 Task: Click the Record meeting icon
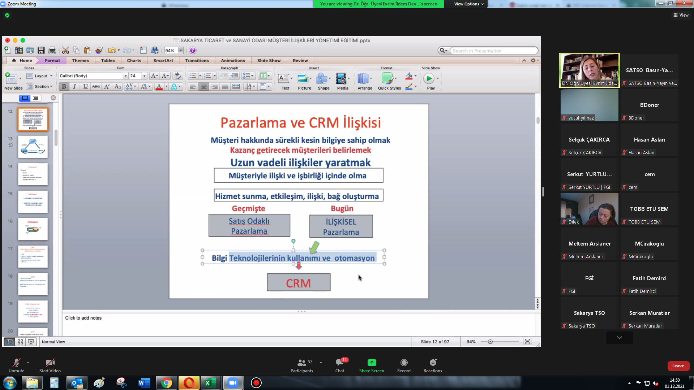pyautogui.click(x=404, y=362)
